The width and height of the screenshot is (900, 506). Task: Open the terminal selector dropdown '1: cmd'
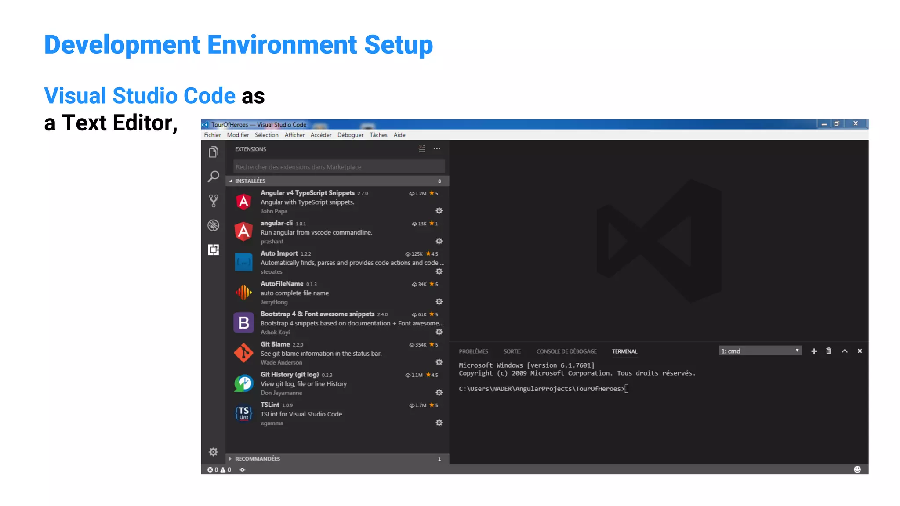tap(761, 351)
